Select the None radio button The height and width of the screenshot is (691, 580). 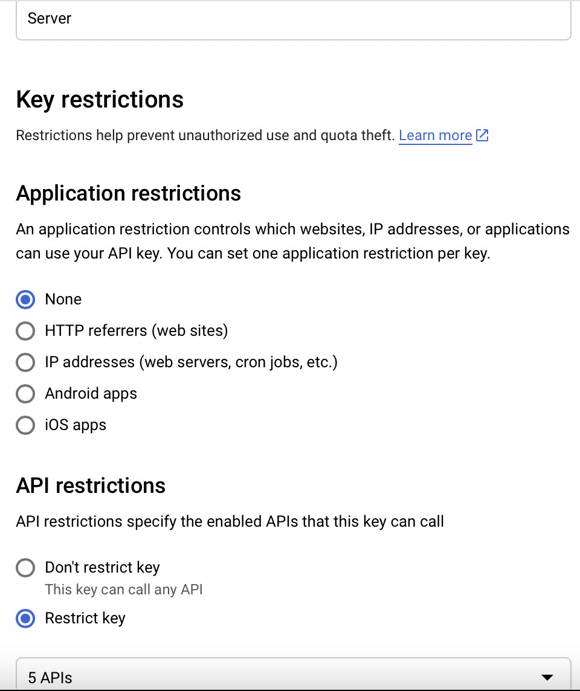click(25, 300)
